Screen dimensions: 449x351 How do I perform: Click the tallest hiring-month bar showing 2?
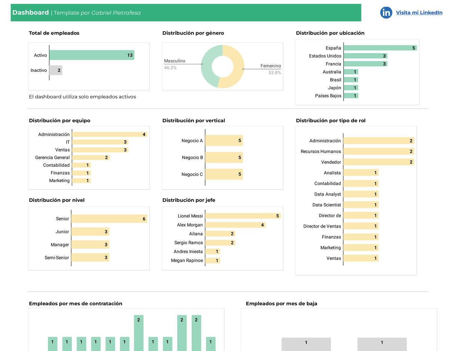coord(138,333)
